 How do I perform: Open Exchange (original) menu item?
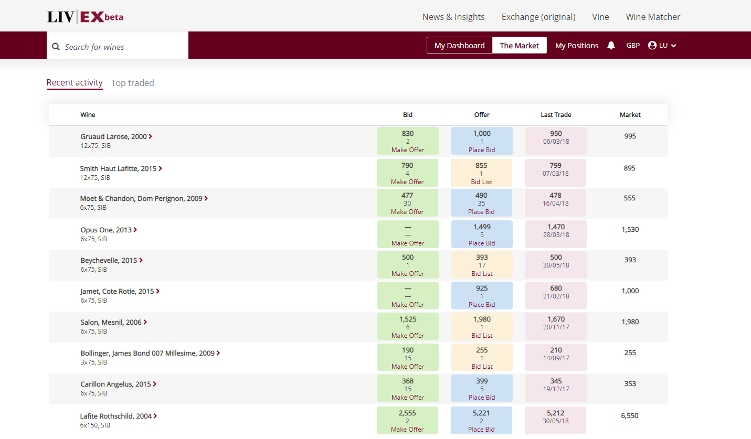[x=538, y=17]
